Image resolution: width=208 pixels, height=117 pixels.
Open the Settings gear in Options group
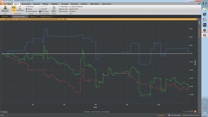29,9
